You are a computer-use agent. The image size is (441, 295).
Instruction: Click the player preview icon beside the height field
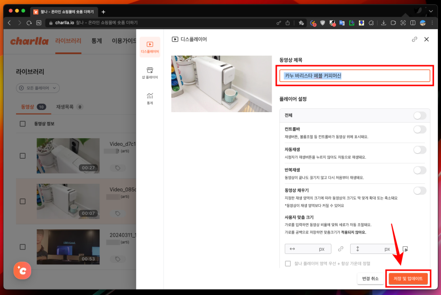click(x=405, y=249)
